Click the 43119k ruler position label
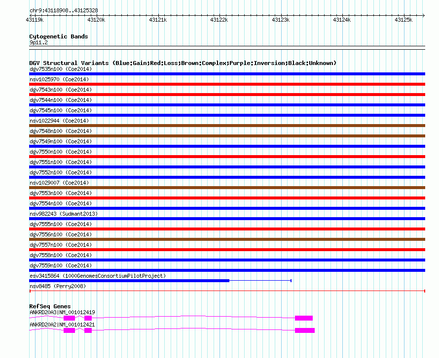 [x=35, y=20]
